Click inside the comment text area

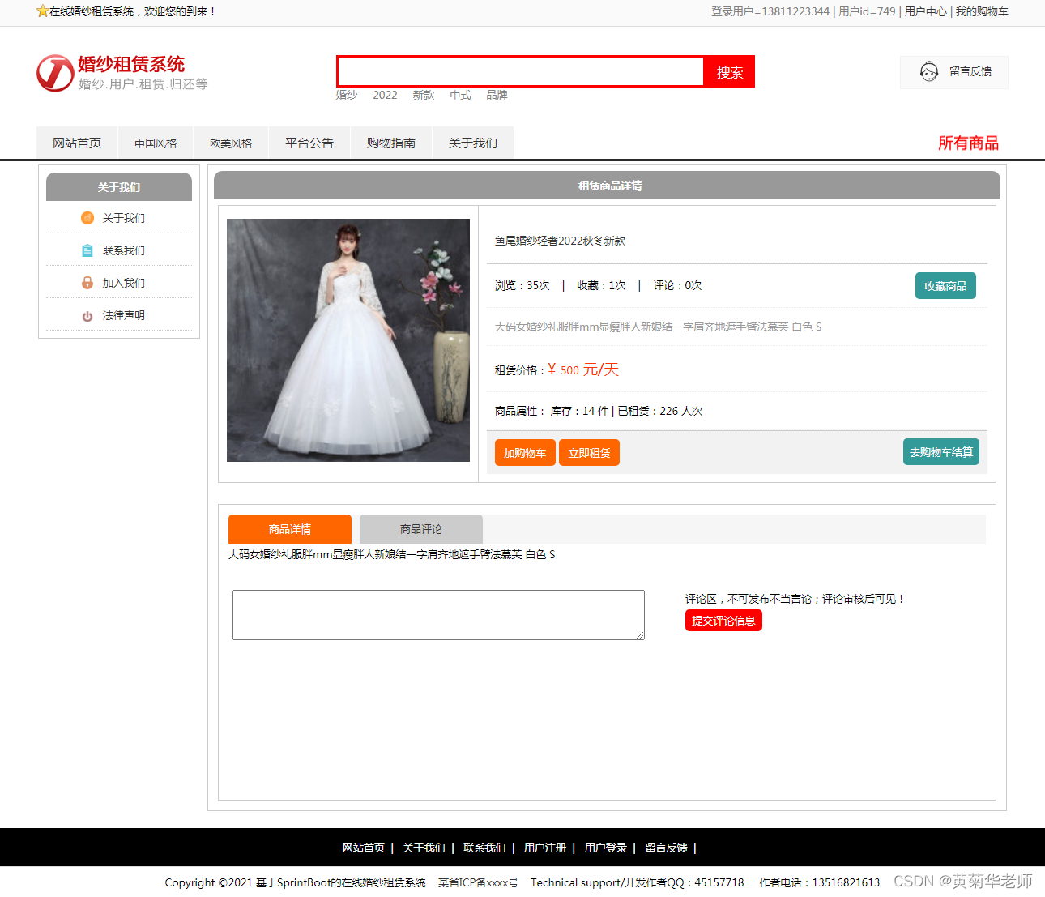pyautogui.click(x=437, y=614)
